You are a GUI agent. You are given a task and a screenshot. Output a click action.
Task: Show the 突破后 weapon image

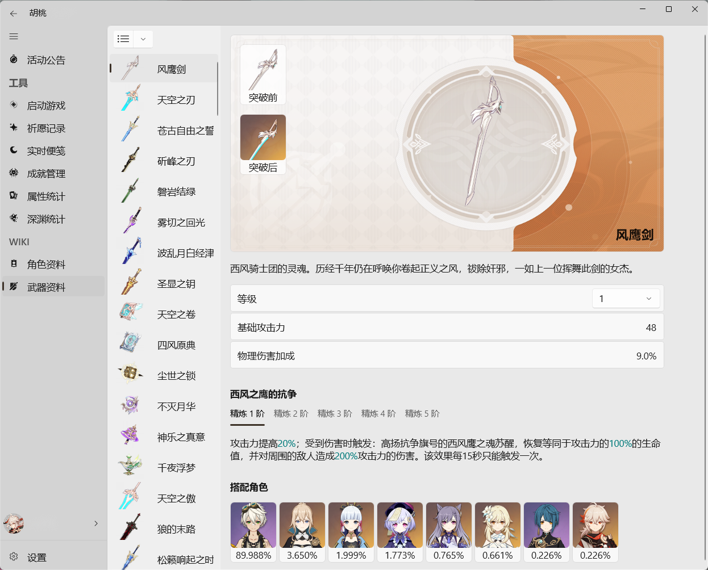coord(263,144)
